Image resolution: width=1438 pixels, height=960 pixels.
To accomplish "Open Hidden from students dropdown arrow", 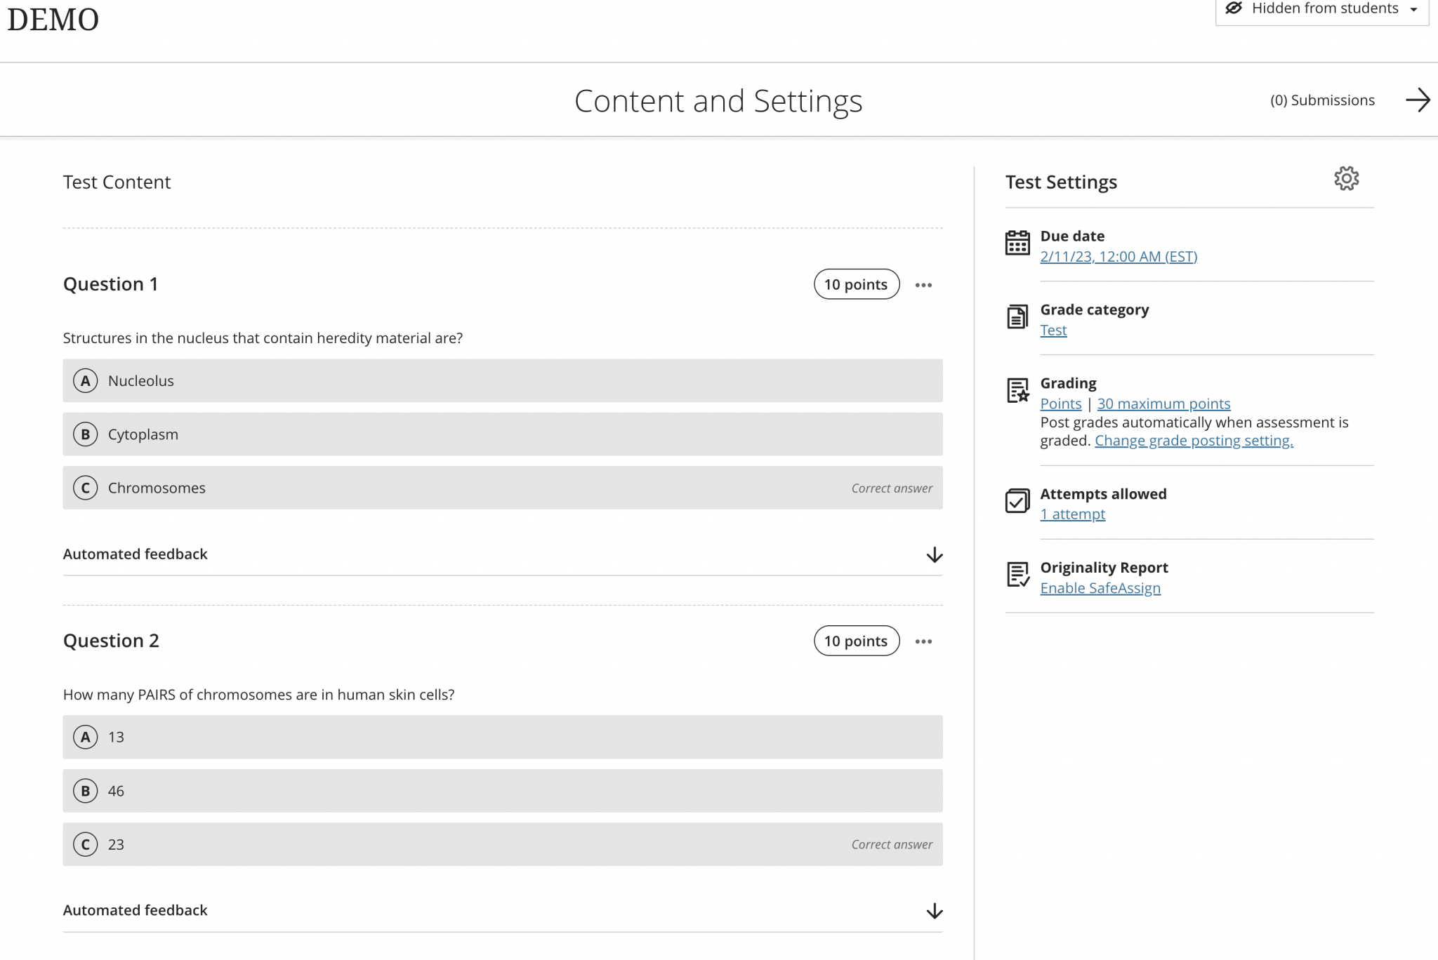I will [x=1413, y=9].
